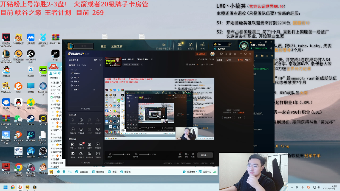Show hidden system tray icons

pyautogui.click(x=292, y=187)
